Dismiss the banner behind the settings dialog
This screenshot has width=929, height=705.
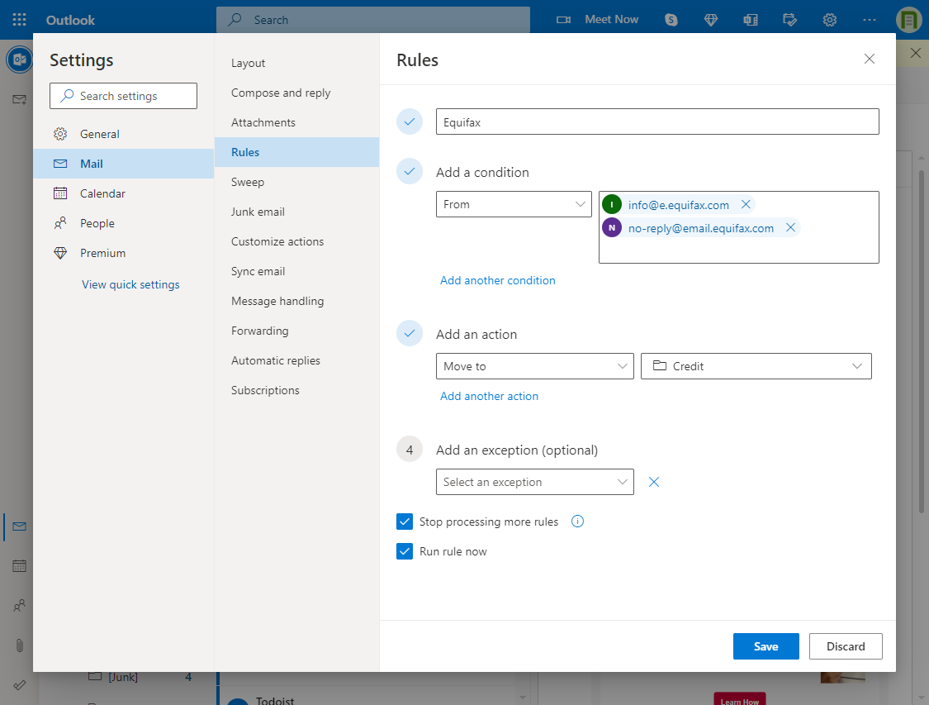(915, 53)
